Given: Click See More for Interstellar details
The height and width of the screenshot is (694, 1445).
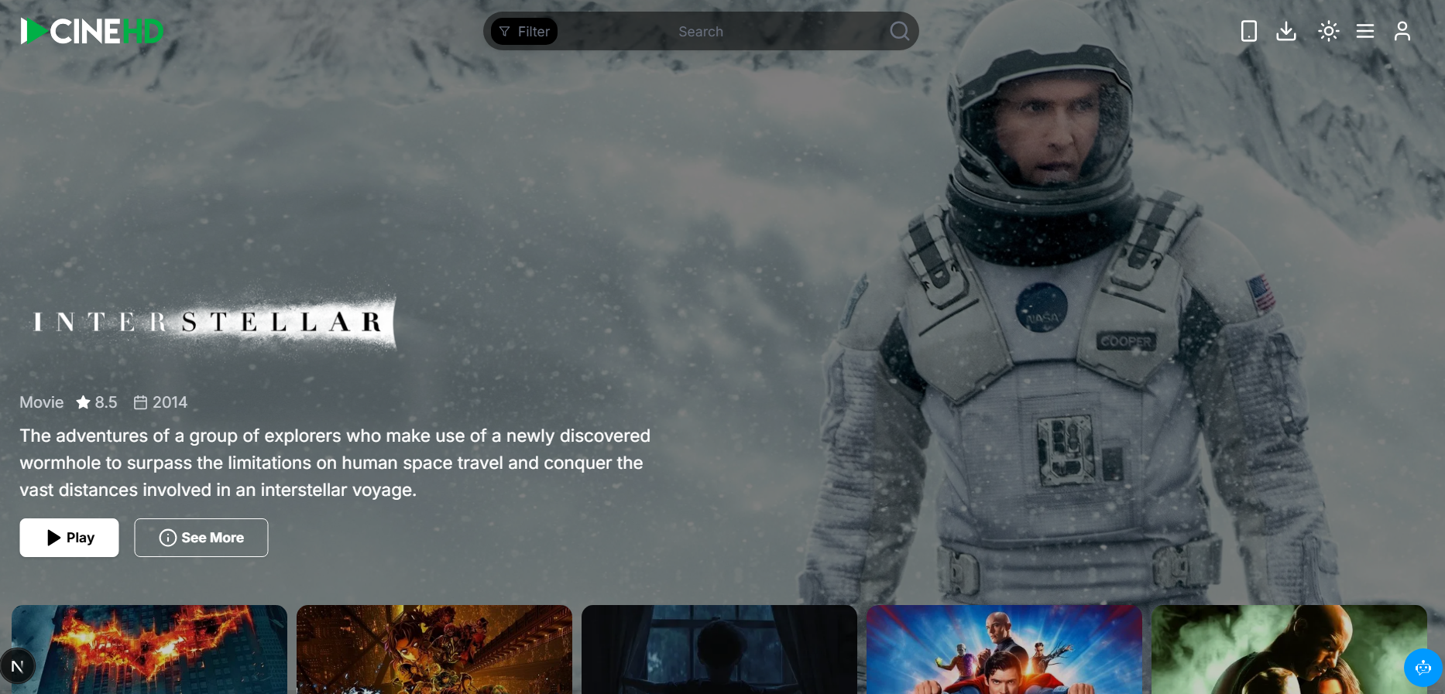Looking at the screenshot, I should click(201, 538).
